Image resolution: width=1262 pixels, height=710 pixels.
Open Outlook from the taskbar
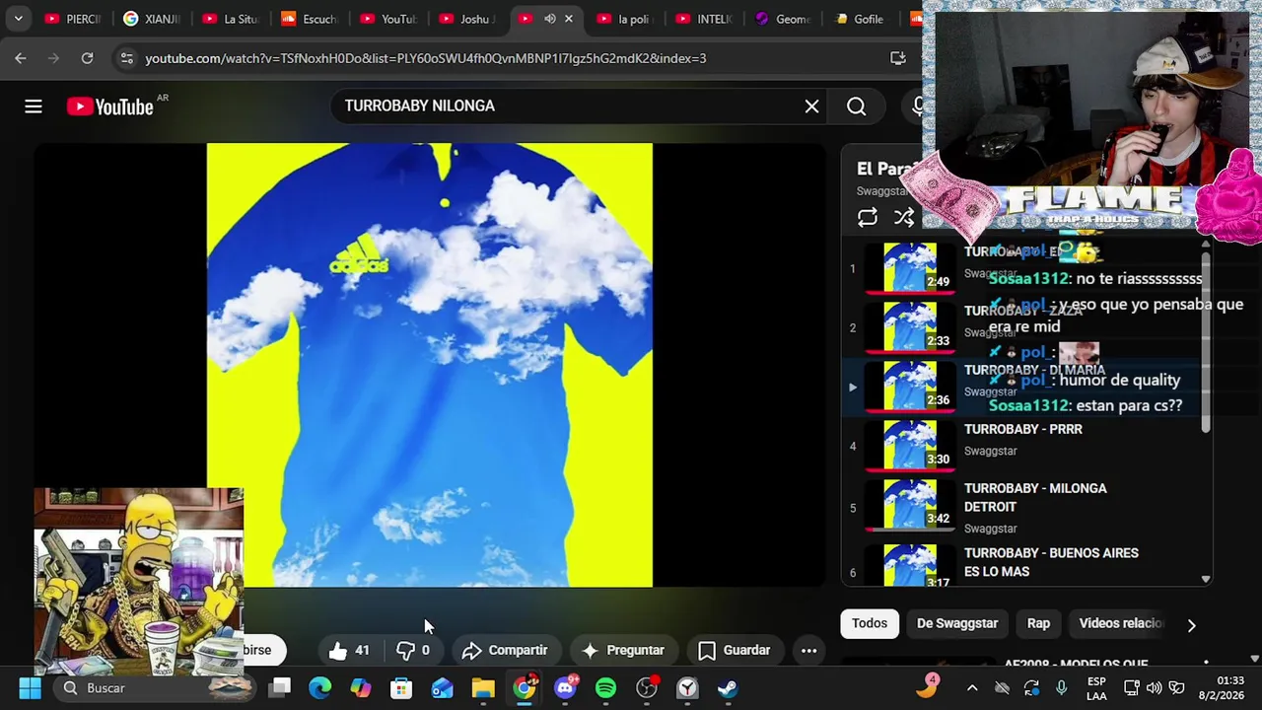(x=442, y=688)
